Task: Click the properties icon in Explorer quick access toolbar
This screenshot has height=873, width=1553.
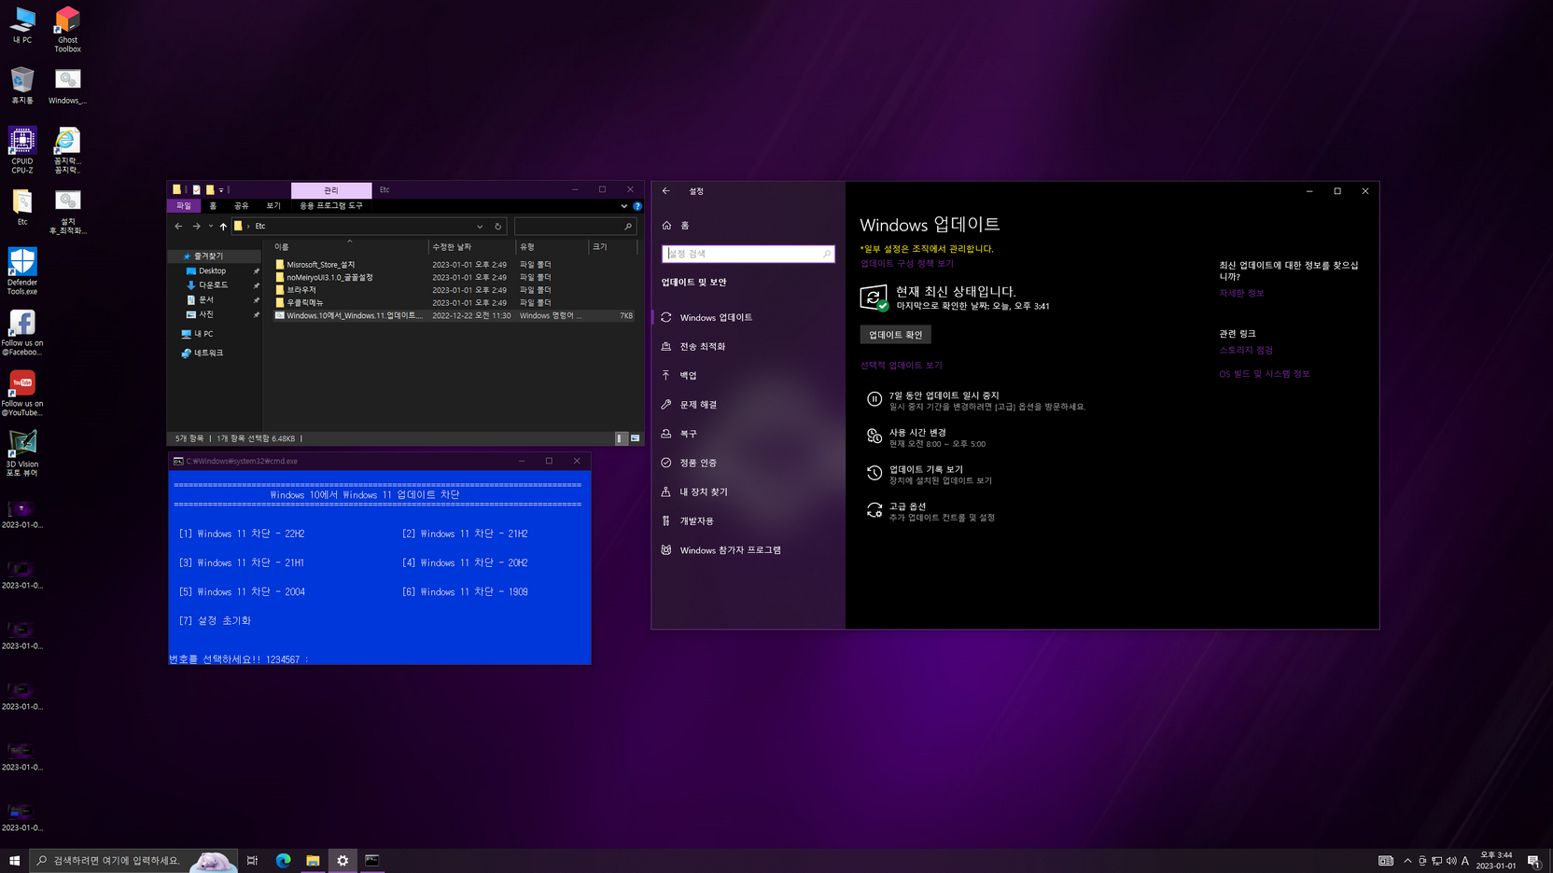Action: tap(196, 189)
